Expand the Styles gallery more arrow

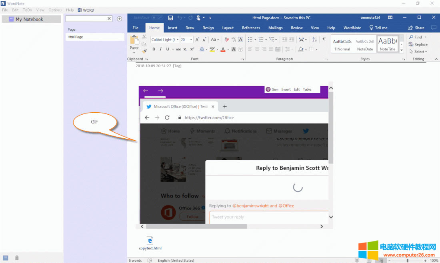pyautogui.click(x=402, y=50)
